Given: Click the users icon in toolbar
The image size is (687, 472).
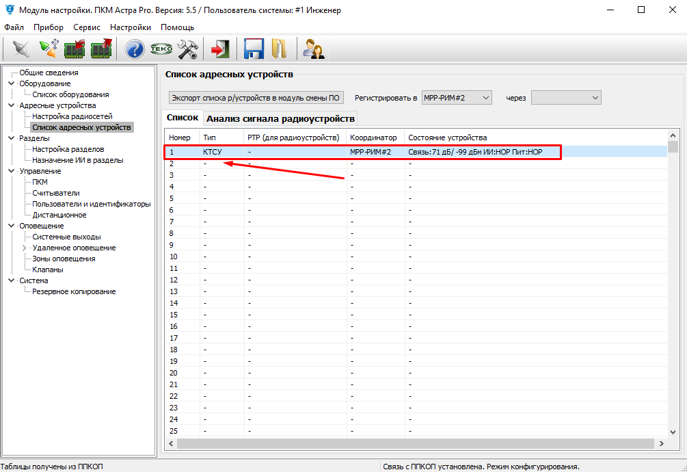Looking at the screenshot, I should coord(313,49).
